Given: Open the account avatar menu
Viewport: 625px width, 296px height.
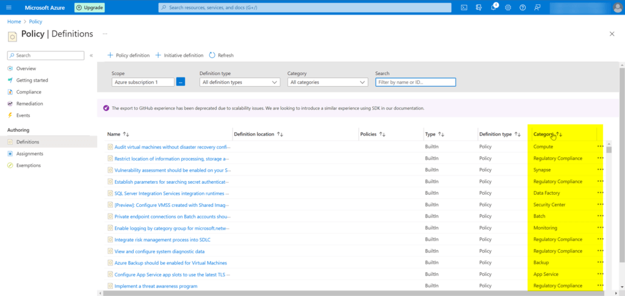Looking at the screenshot, I should [x=618, y=7].
